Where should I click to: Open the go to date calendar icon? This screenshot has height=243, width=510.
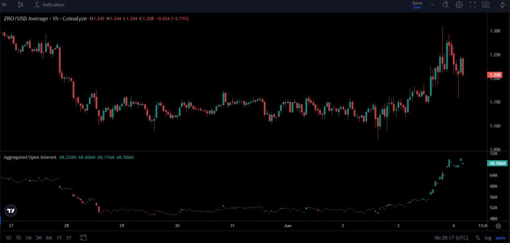tap(83, 237)
